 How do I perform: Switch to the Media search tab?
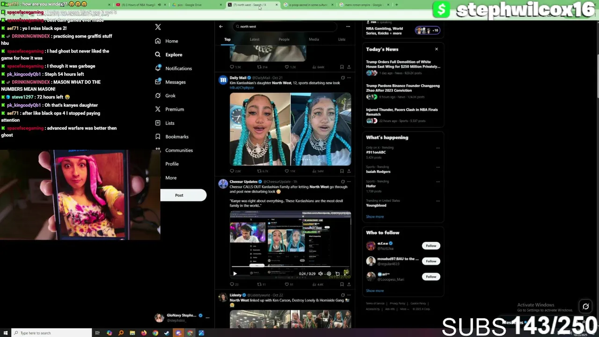[314, 39]
